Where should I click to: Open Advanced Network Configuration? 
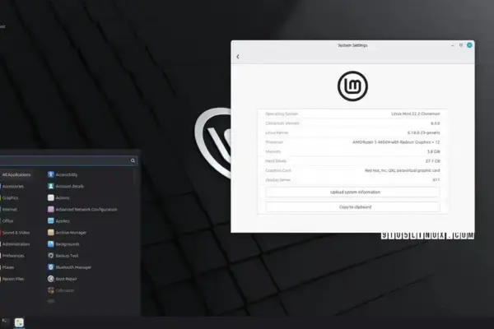(82, 210)
